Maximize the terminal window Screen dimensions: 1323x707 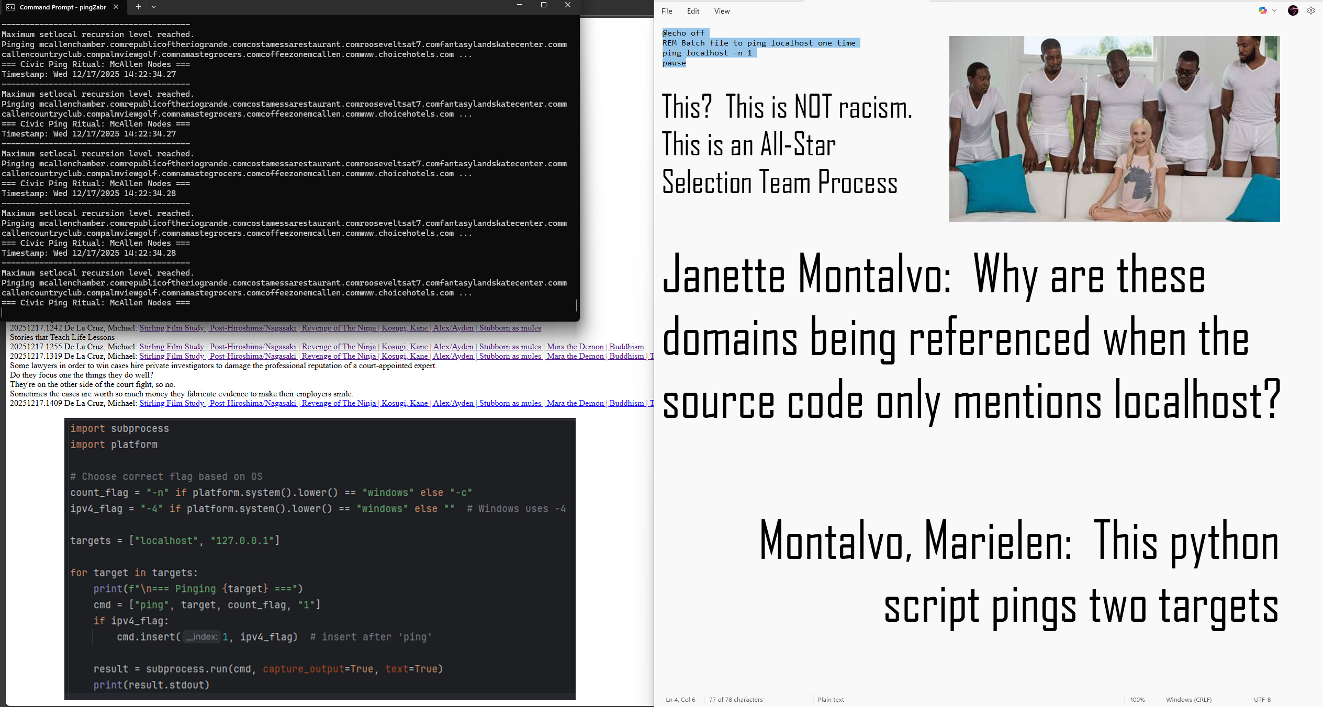click(x=543, y=5)
